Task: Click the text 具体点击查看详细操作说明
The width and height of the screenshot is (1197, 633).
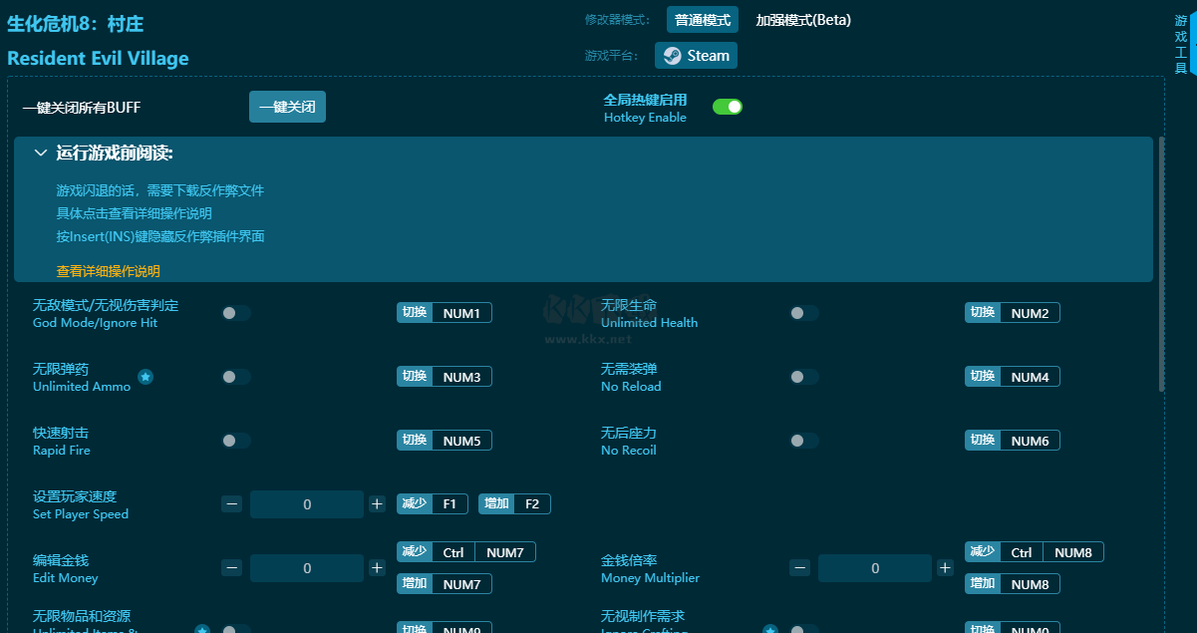Action: click(x=135, y=213)
